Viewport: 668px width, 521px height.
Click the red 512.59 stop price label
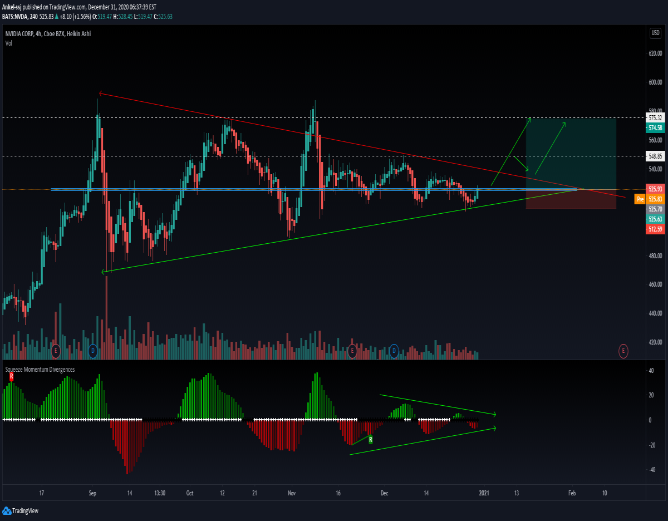tap(655, 229)
